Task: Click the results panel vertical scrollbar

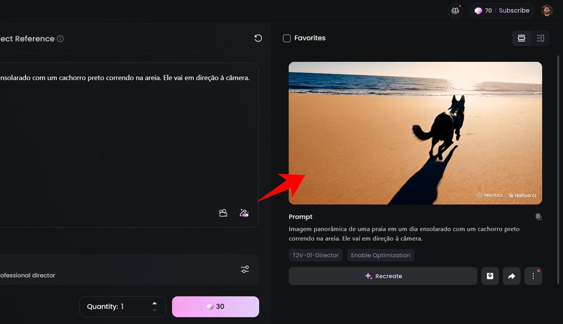Action: click(x=558, y=169)
